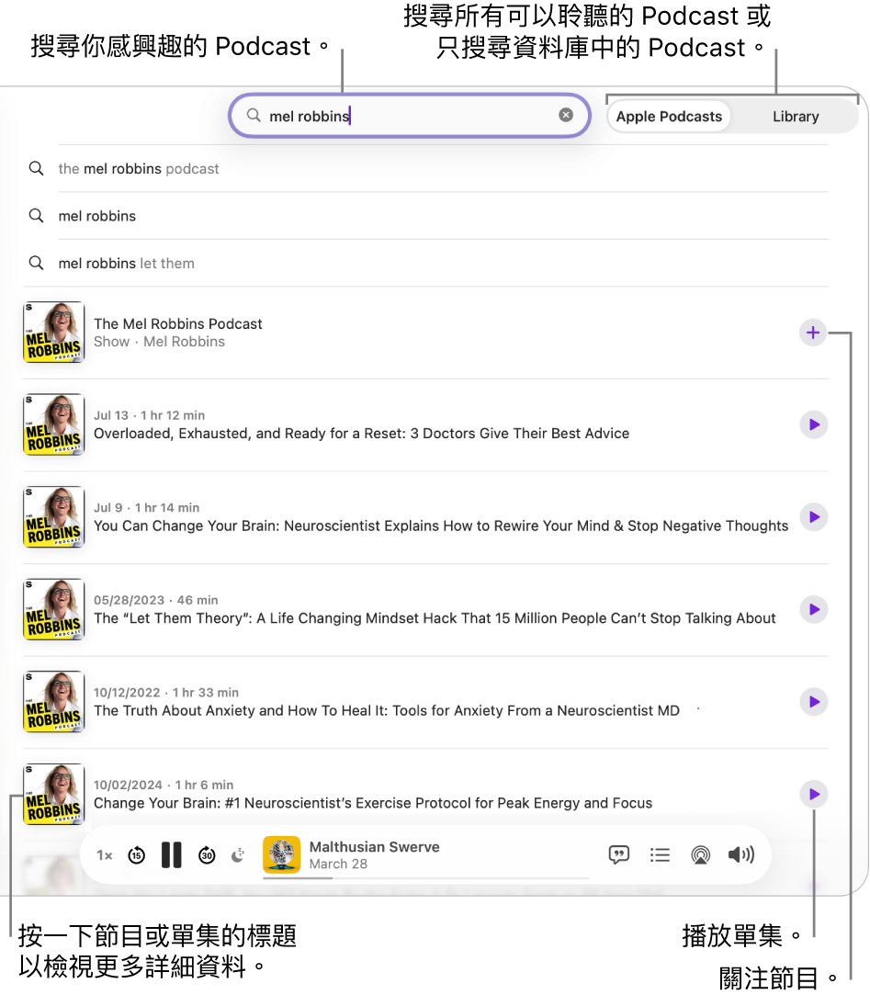Skip back 15 seconds in the player
The height and width of the screenshot is (995, 870).
136,854
